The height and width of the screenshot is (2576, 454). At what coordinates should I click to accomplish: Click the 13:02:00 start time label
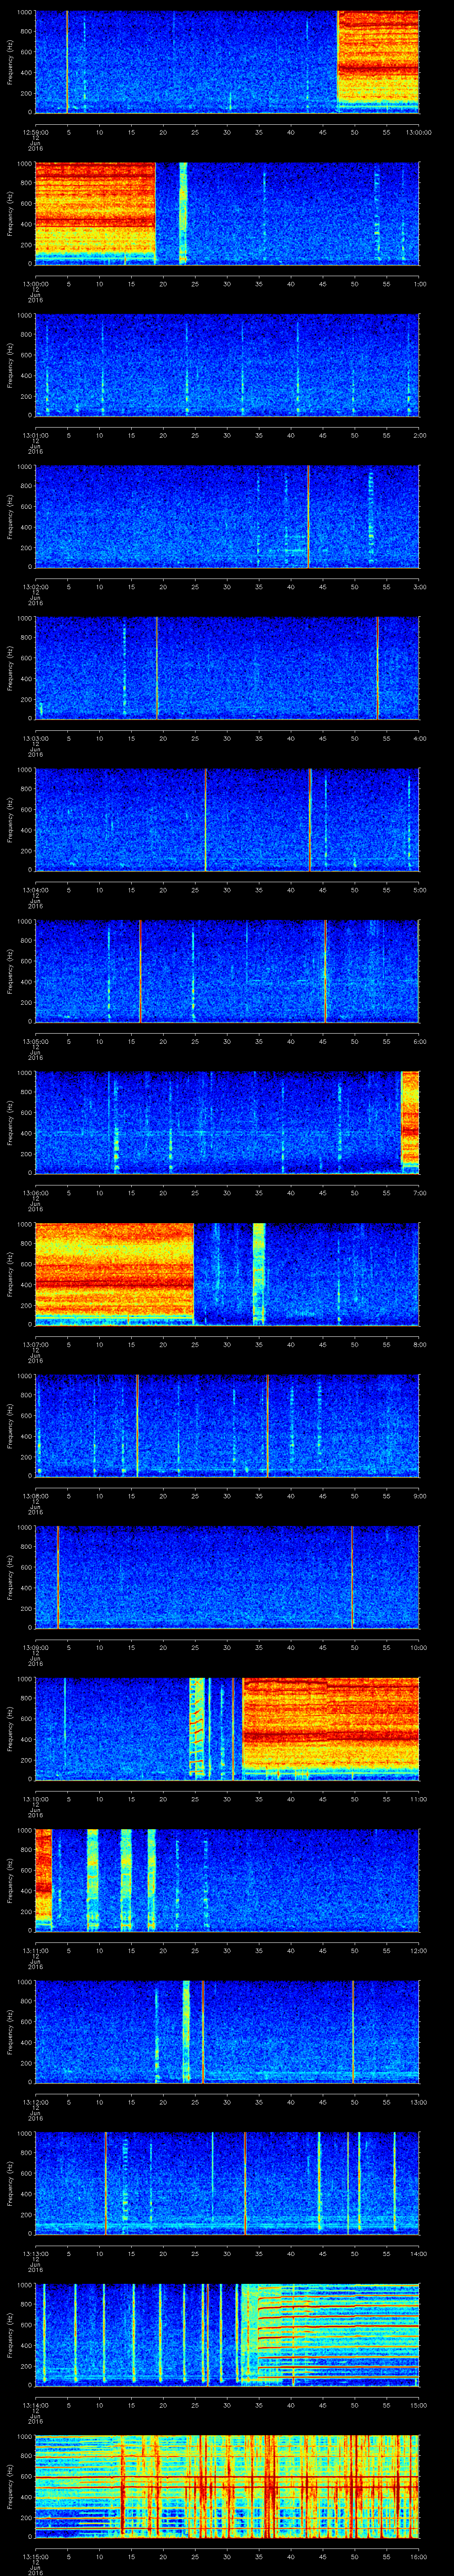(35, 587)
